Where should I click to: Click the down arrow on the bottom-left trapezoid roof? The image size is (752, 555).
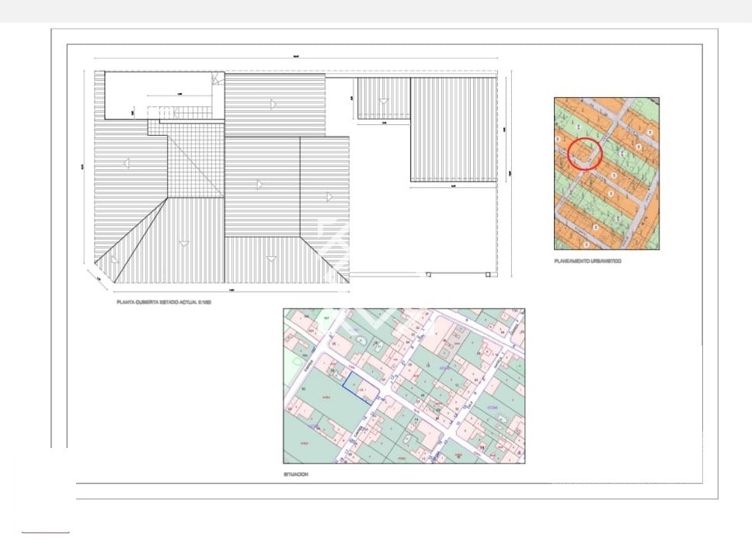184,244
